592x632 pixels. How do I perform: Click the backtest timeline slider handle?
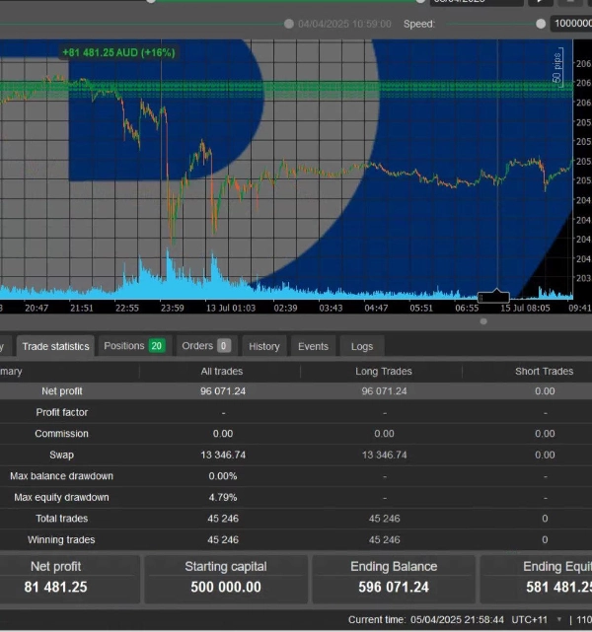pyautogui.click(x=288, y=24)
